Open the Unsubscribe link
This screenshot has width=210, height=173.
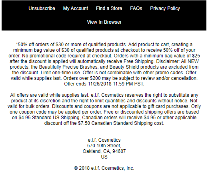coord(42,8)
